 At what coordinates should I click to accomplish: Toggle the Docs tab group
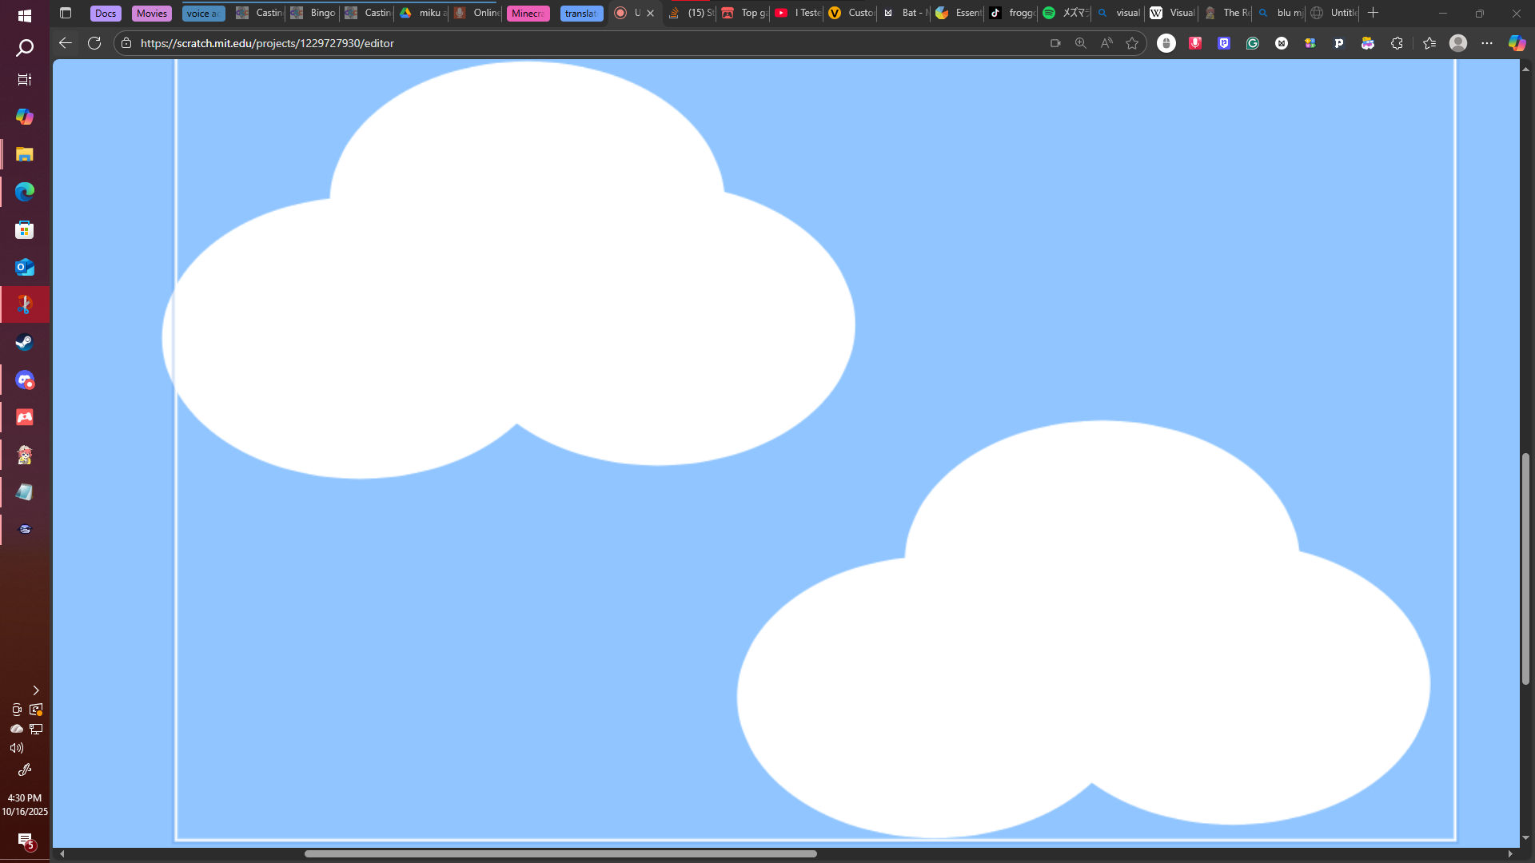point(106,13)
